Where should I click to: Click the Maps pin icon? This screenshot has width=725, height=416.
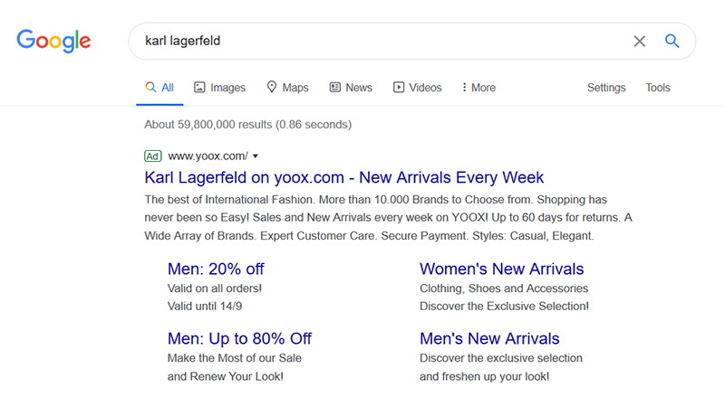click(x=271, y=88)
